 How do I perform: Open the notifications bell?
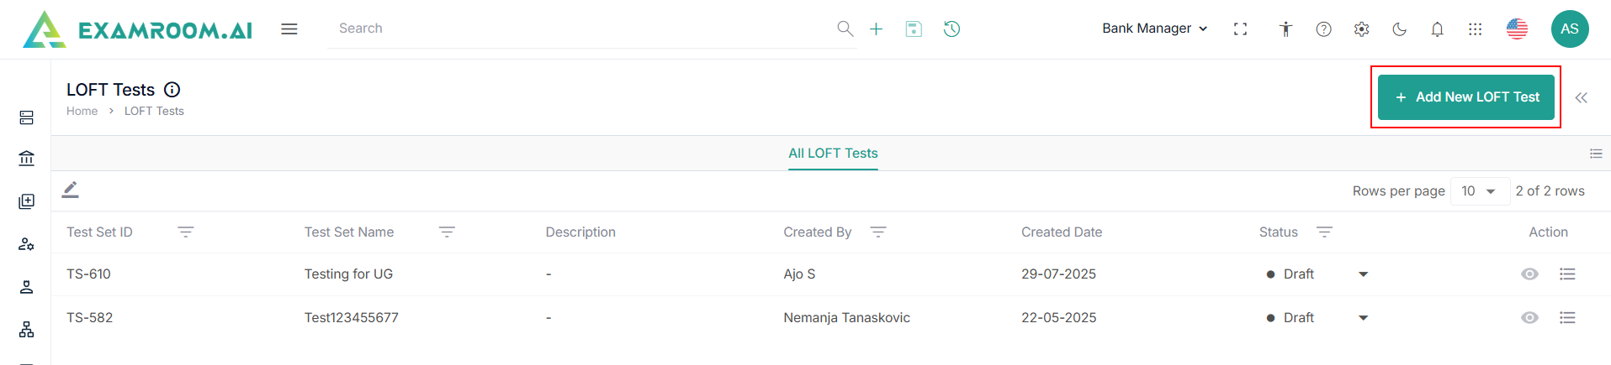click(x=1437, y=29)
